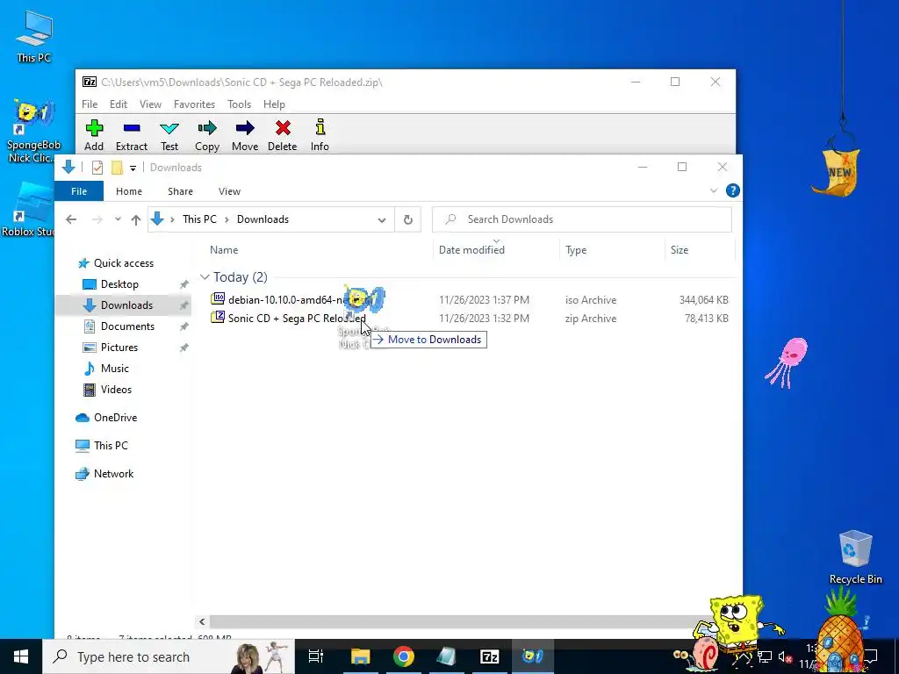Open the Tools menu in 7-Zip

coord(239,104)
